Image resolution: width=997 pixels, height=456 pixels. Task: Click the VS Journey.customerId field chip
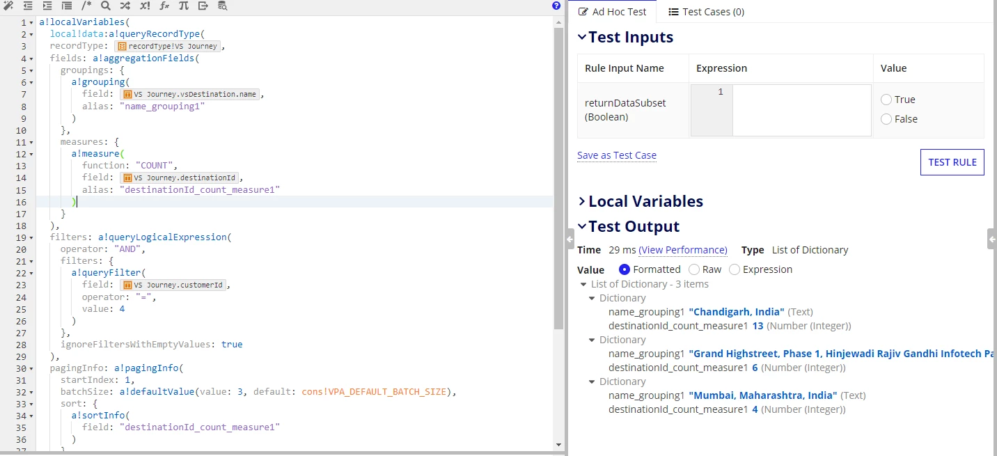(x=174, y=285)
